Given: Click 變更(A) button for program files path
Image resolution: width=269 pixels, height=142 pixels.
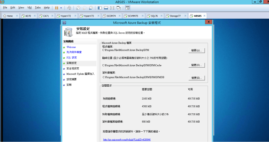Looking at the screenshot, I should tap(197, 50).
